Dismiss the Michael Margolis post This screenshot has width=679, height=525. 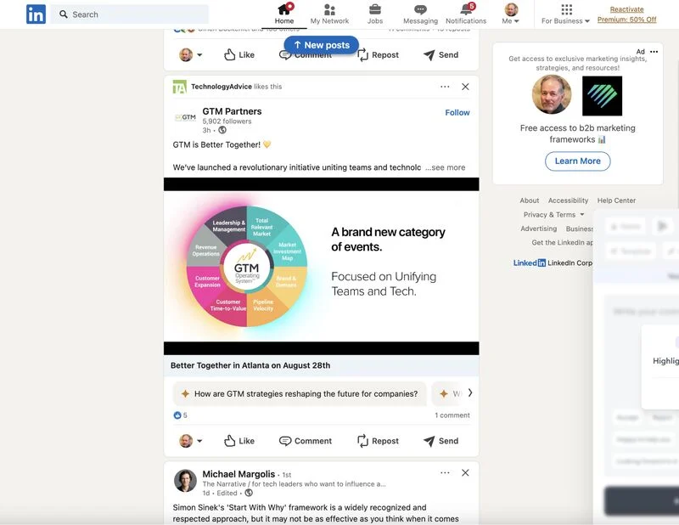465,472
